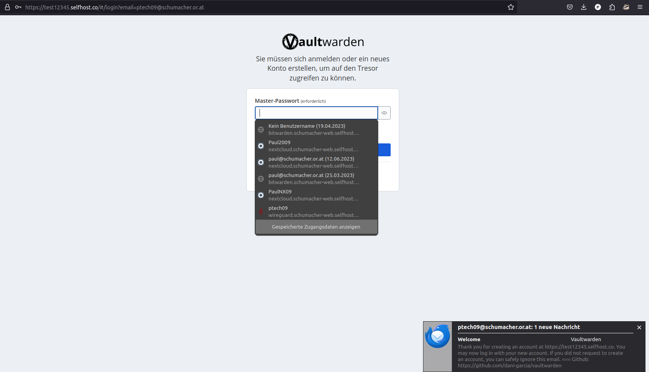Click the key permissions icon in address bar

18,7
